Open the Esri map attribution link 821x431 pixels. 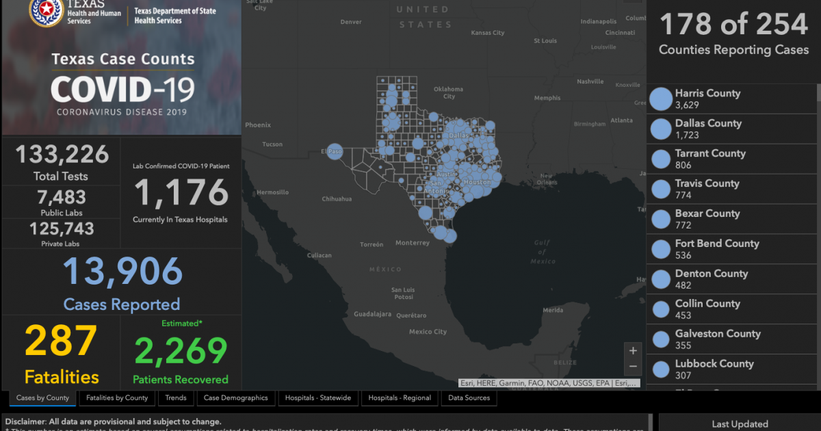549,384
